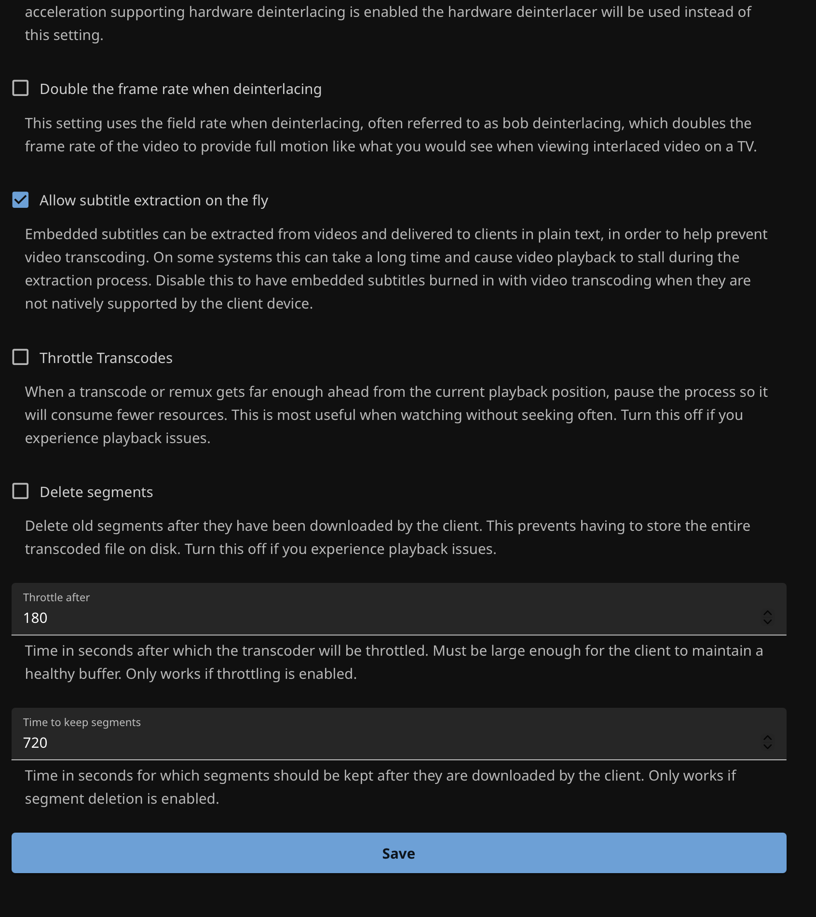Decrement Time to keep segments value

767,747
